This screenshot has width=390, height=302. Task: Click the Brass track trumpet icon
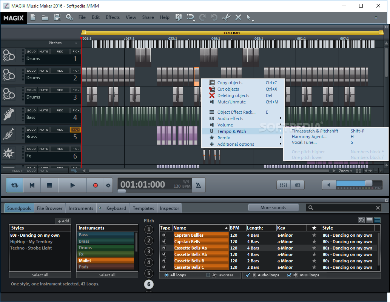[9, 134]
